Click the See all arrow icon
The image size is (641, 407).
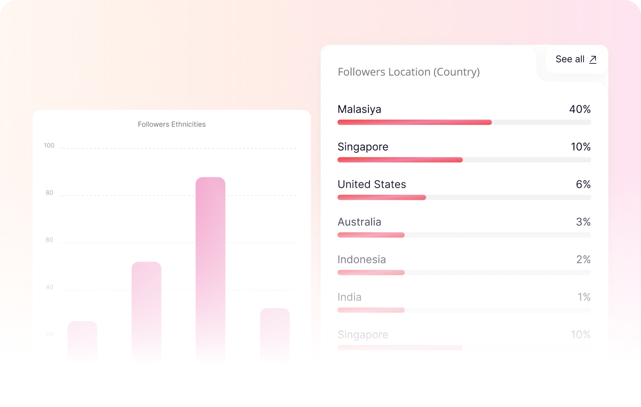click(593, 59)
